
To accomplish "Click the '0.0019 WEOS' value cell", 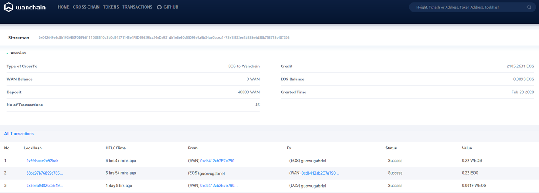I will pos(473,186).
